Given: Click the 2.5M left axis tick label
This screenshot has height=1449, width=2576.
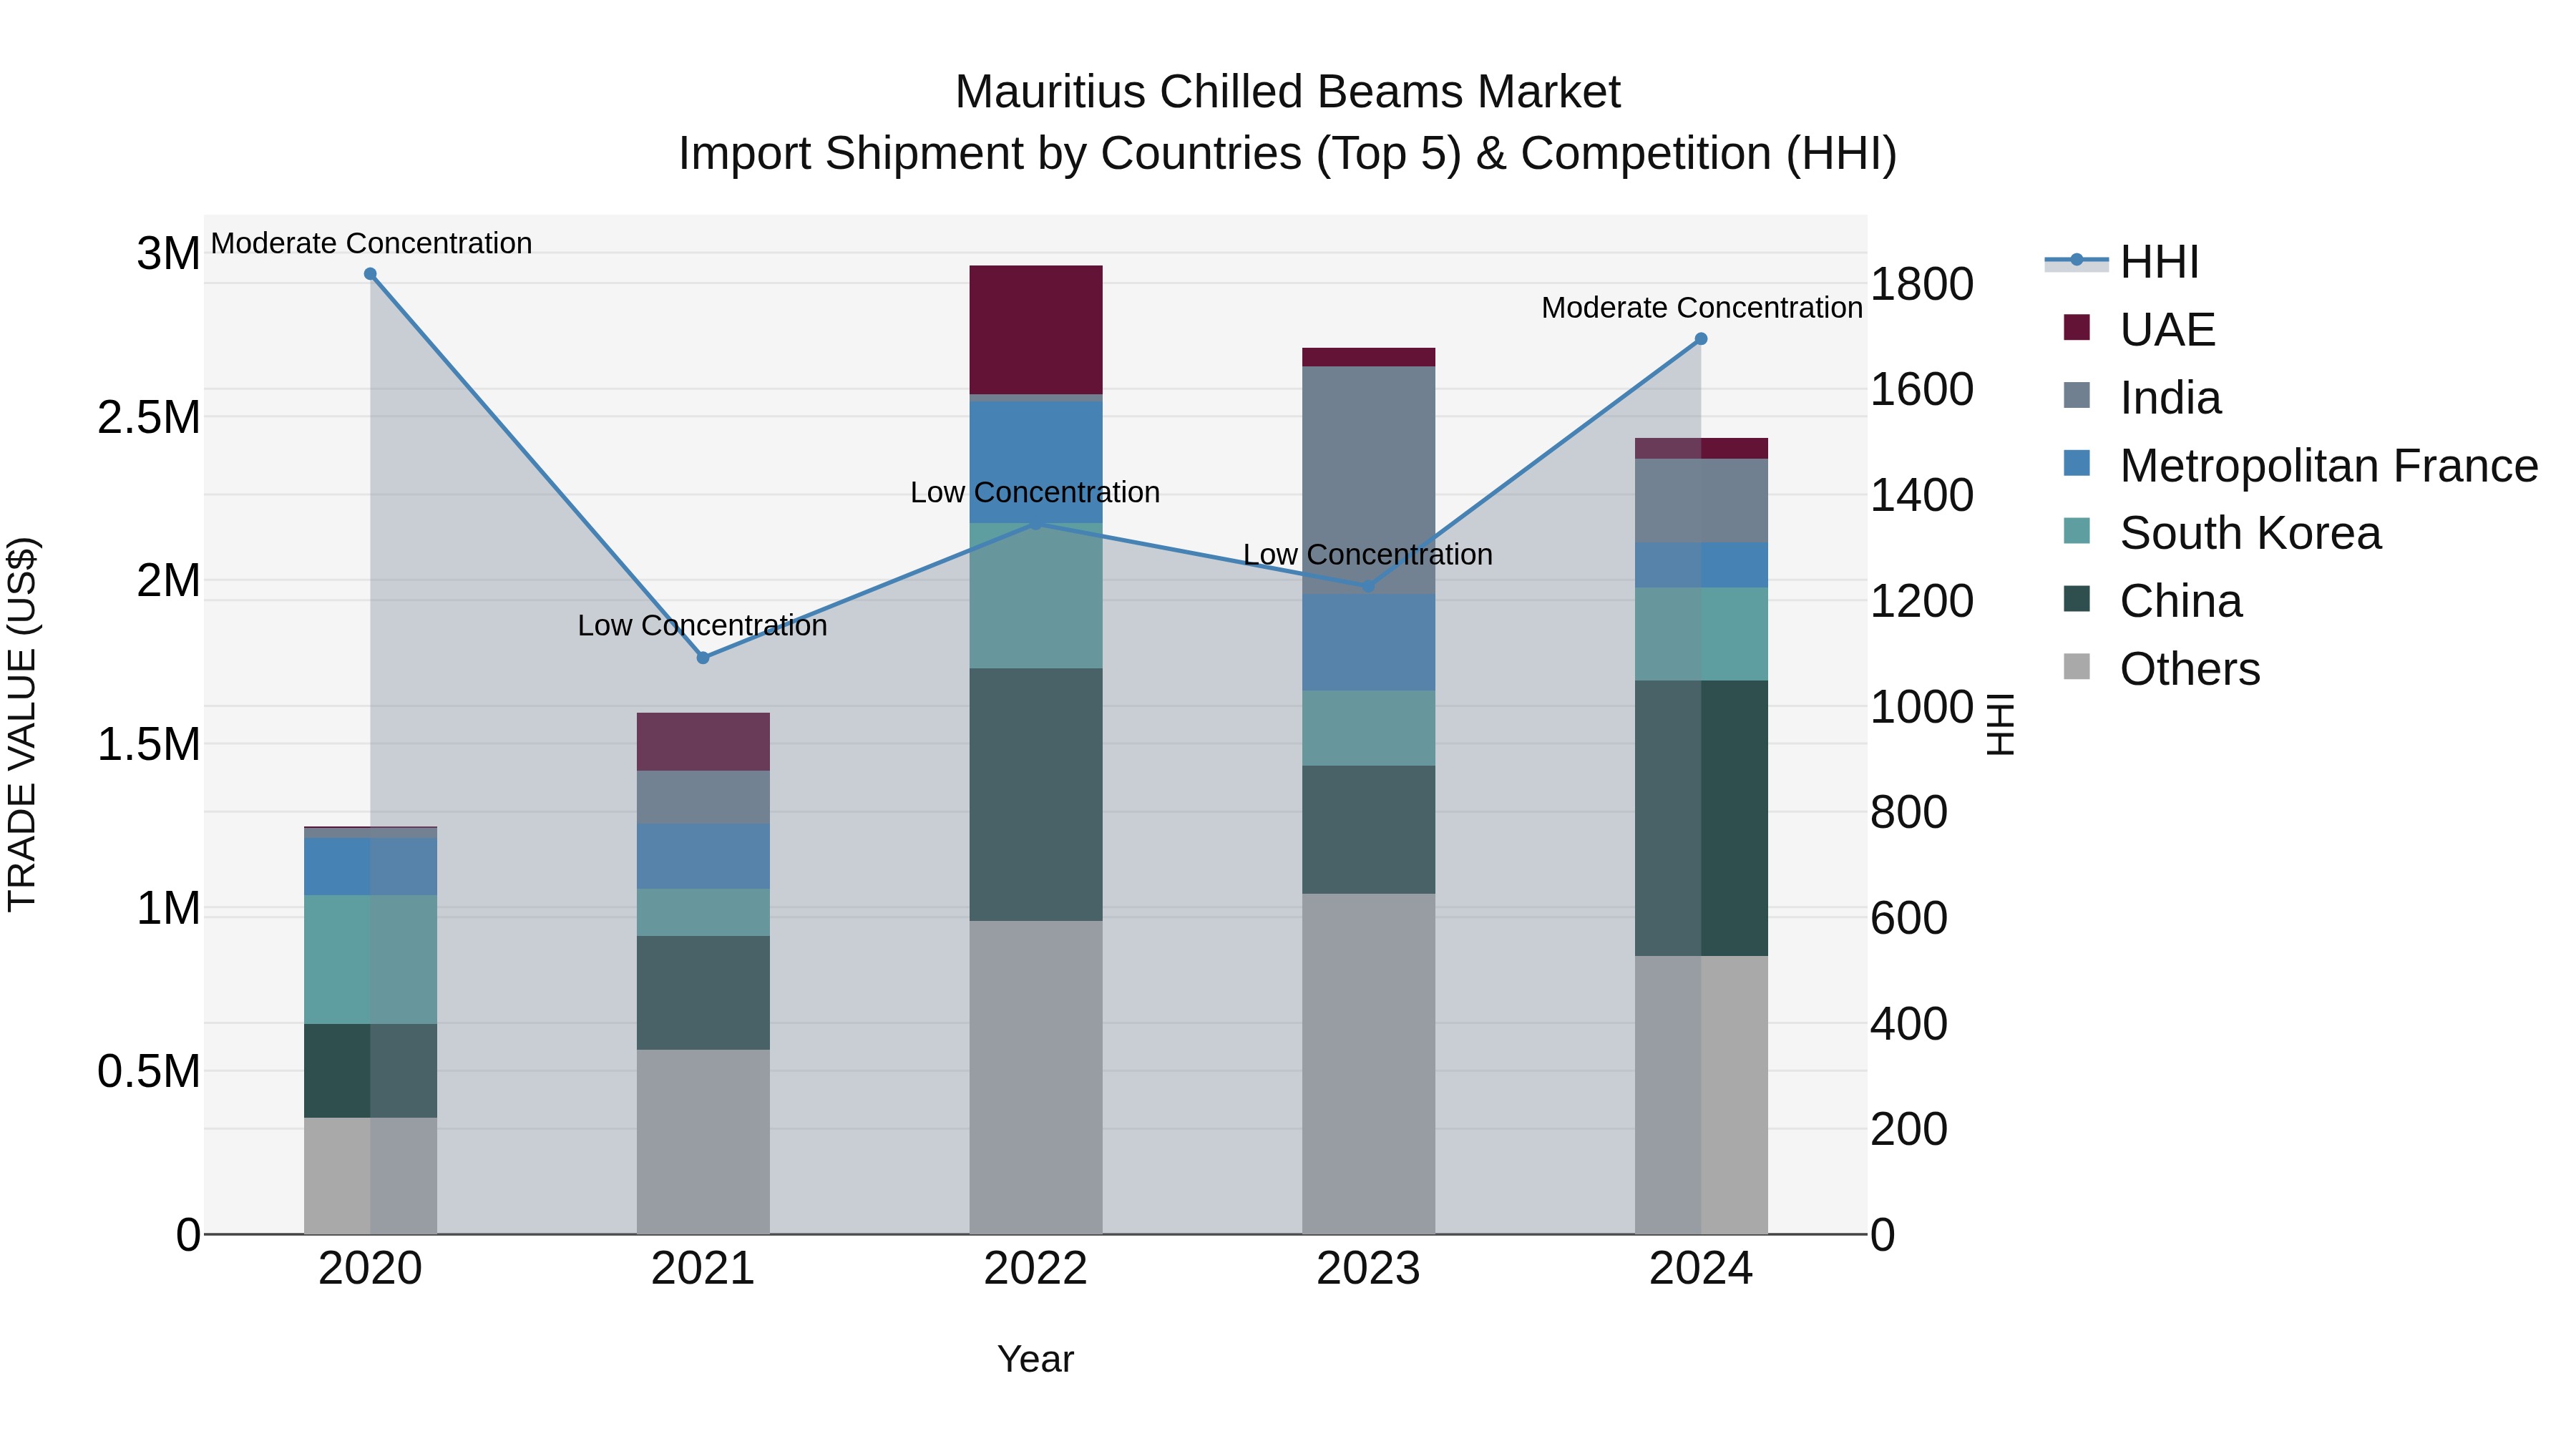Looking at the screenshot, I should click(149, 417).
